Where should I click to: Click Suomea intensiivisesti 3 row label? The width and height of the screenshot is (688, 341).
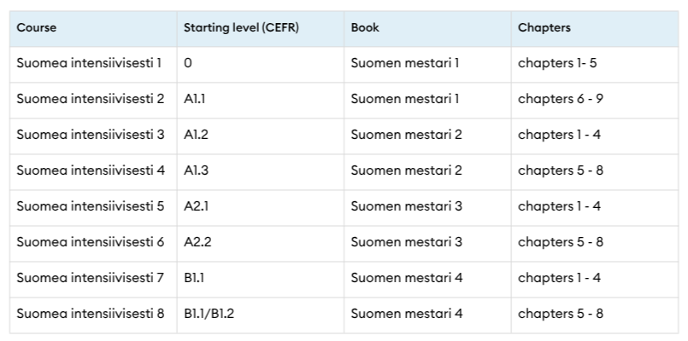90,135
